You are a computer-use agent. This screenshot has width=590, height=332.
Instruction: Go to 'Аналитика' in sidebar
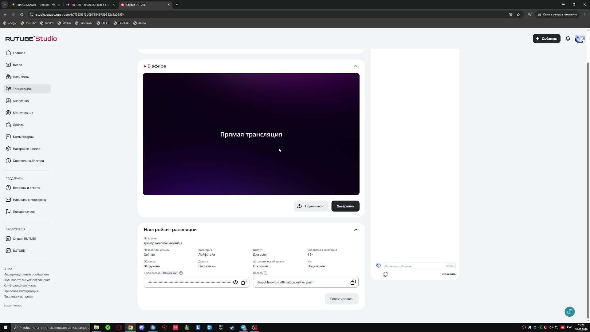tap(21, 101)
